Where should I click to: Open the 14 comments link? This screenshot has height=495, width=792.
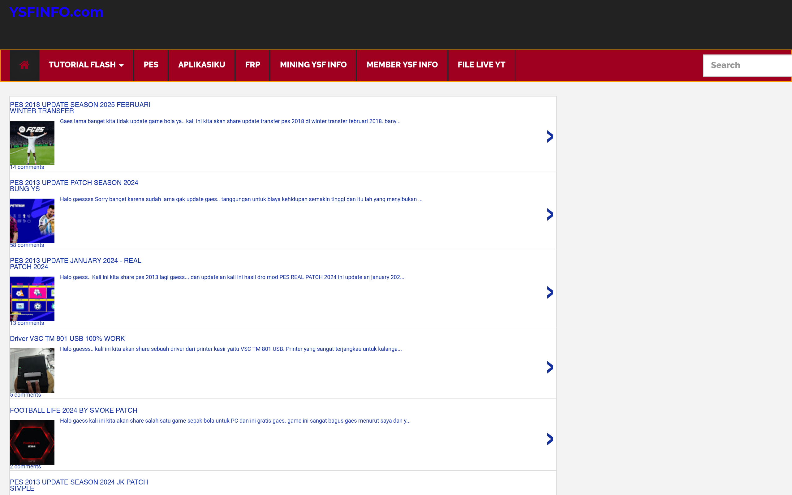pos(27,167)
